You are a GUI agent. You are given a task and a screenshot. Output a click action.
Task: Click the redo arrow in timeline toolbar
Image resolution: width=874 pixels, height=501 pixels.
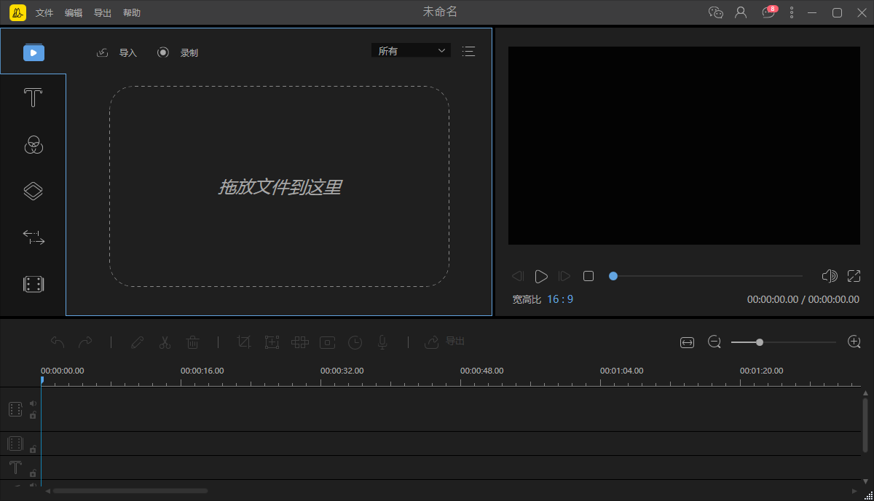85,342
